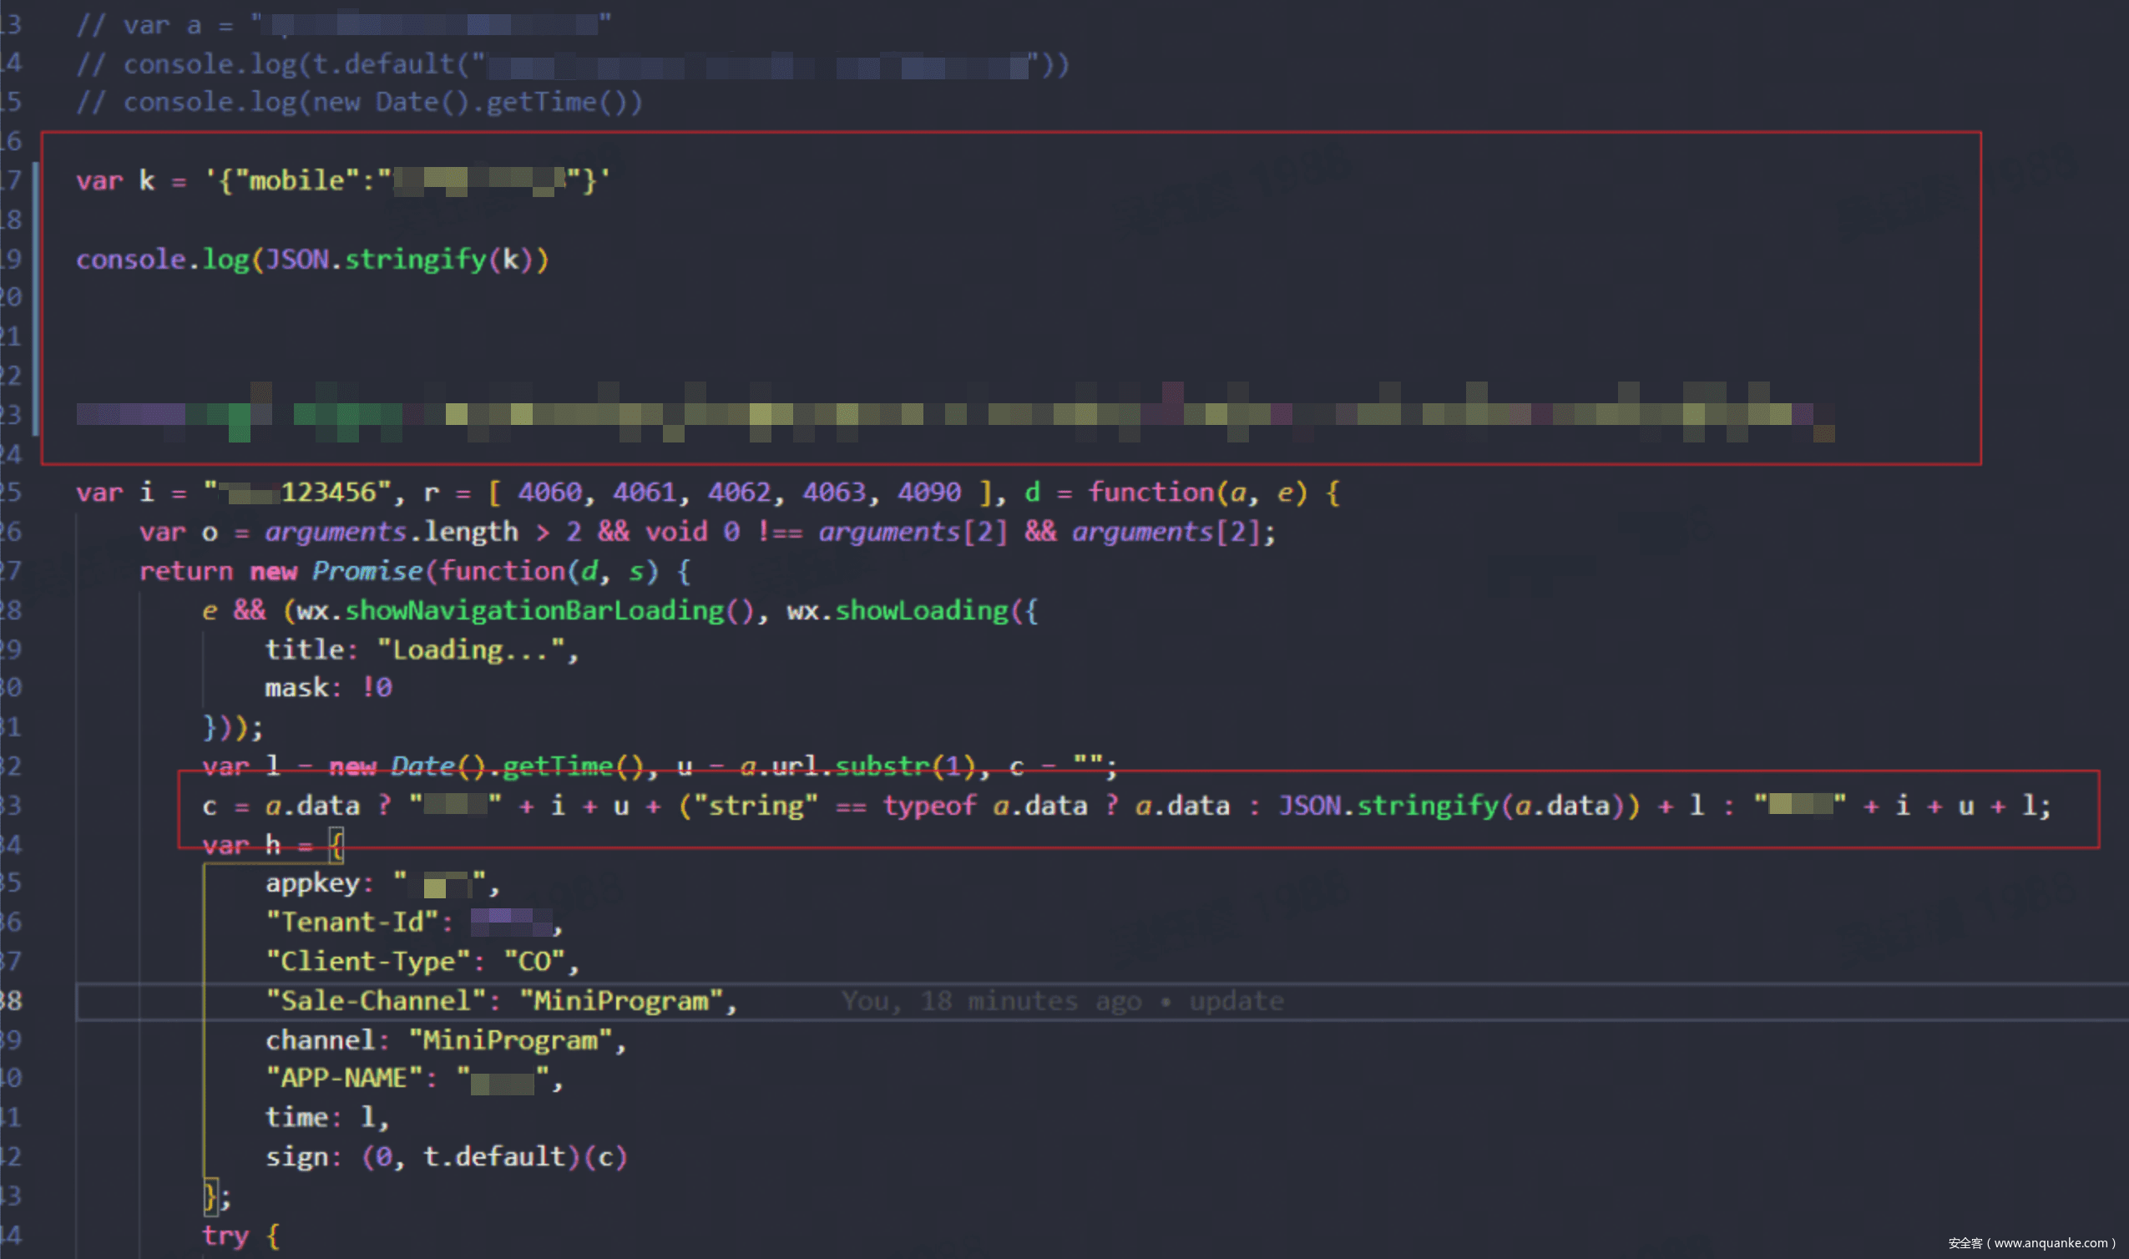
Task: Click the "Tenant-Id" header key
Action: 352,923
